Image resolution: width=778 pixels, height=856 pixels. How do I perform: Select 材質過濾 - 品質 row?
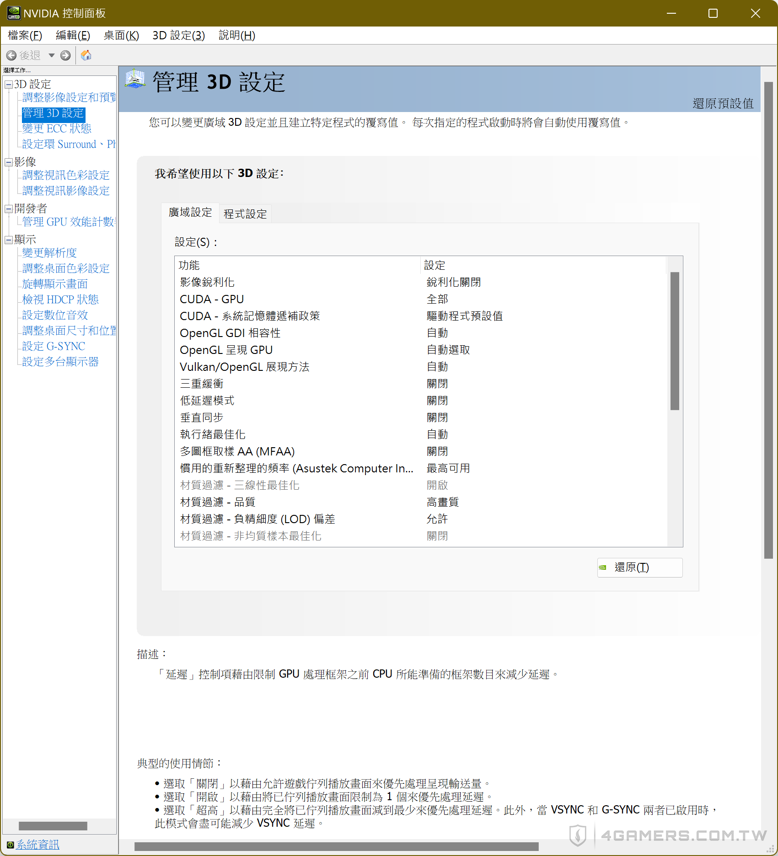coord(421,502)
